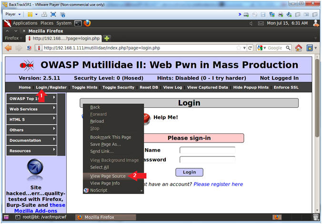322x224 pixels.
Task: Expand the HTML 5 menu
Action: [31, 120]
